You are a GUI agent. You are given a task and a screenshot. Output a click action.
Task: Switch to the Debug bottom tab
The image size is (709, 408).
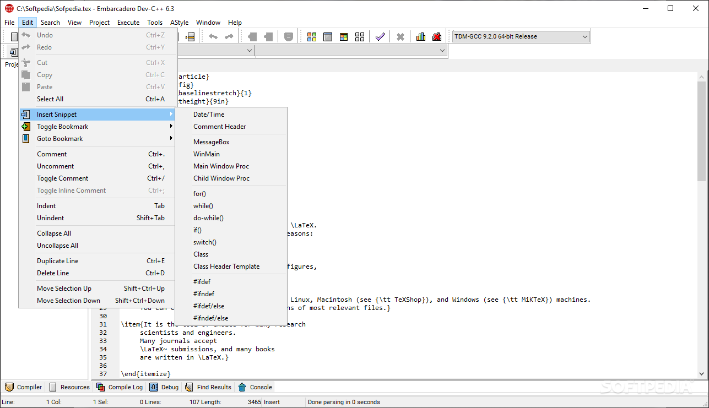(x=164, y=387)
